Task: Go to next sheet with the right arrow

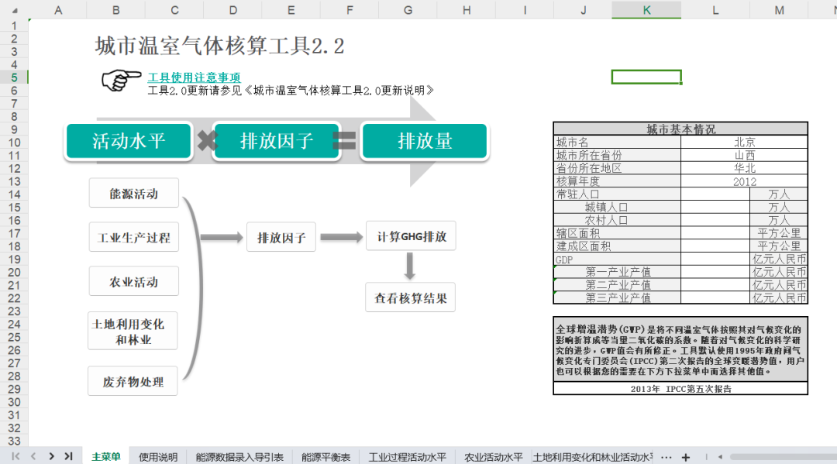Action: (x=51, y=456)
